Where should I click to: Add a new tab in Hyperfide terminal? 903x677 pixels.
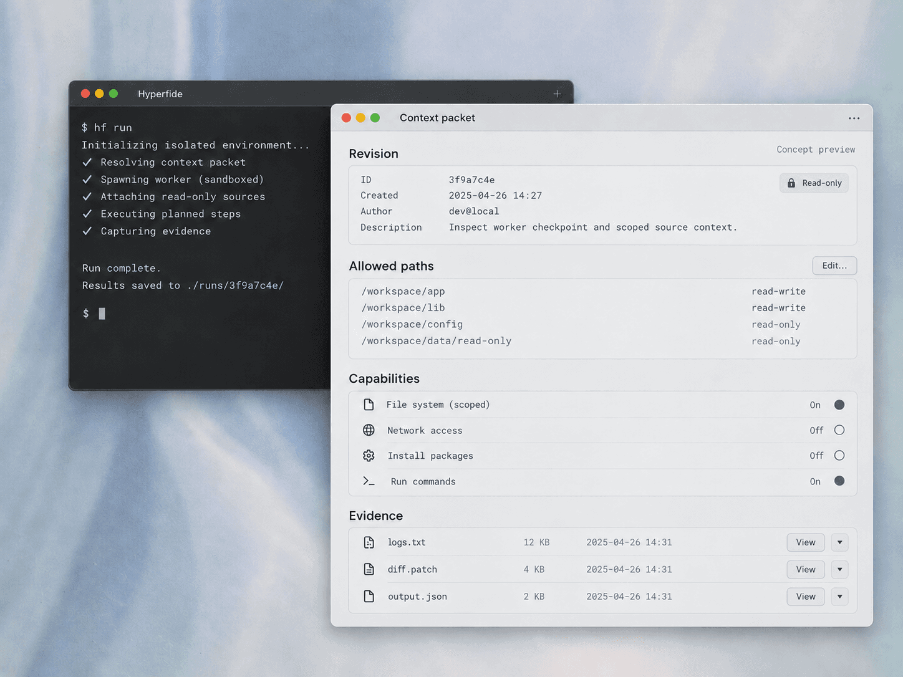pyautogui.click(x=557, y=94)
